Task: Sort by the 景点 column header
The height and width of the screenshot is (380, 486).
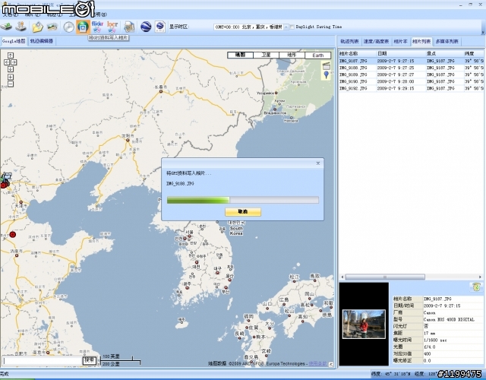Action: [444, 53]
